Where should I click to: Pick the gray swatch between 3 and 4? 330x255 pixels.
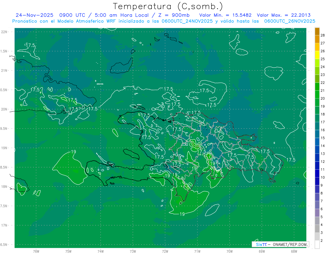[317, 229]
